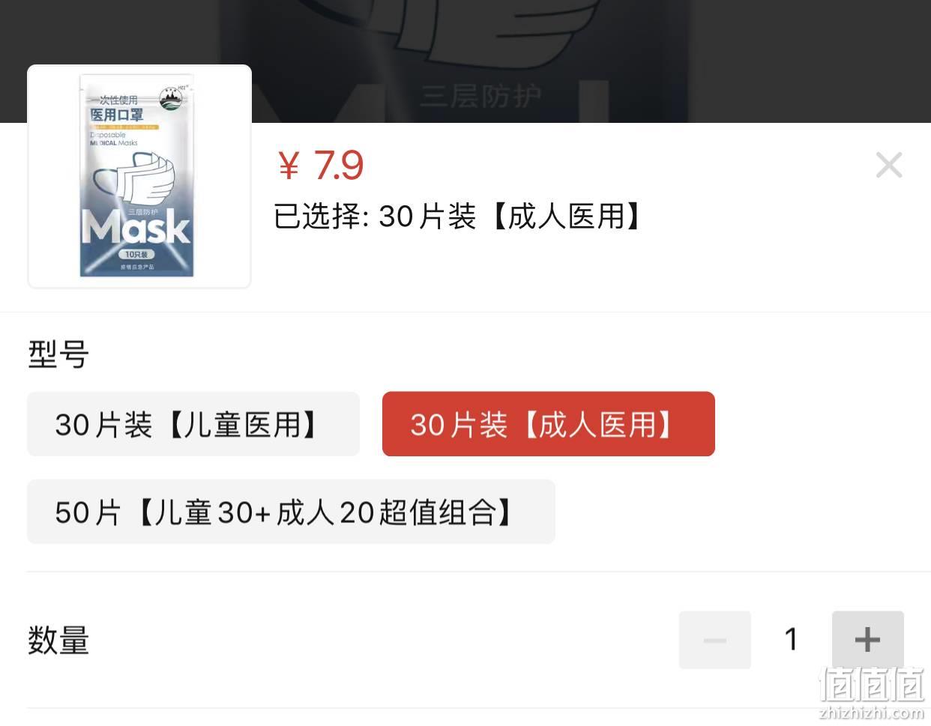Viewport: 931px width, 726px height.
Task: Close the product options panel
Action: (x=889, y=165)
